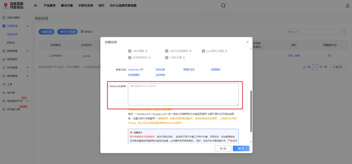Click the help icon next to js英文反地理编码
Image resolution: width=352 pixels, height=164 pixels.
[190, 51]
